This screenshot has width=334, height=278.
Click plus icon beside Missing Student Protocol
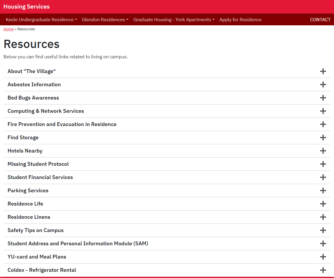323,164
